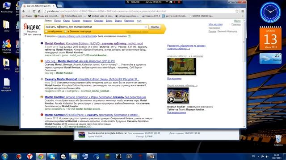Launch GTA IV from the taskbar
The width and height of the screenshot is (286, 160).
coord(129,156)
